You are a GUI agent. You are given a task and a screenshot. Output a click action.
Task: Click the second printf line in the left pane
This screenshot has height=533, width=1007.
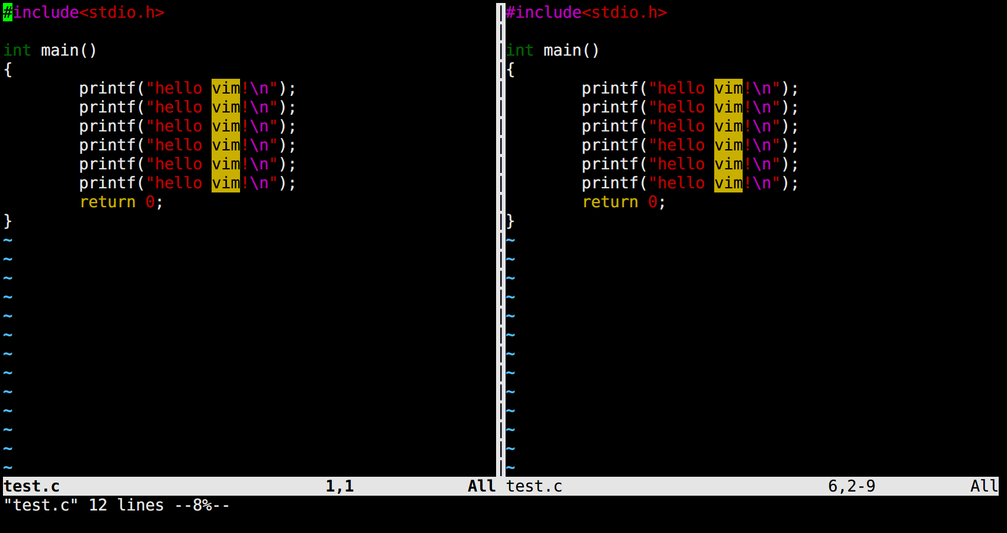tap(187, 107)
